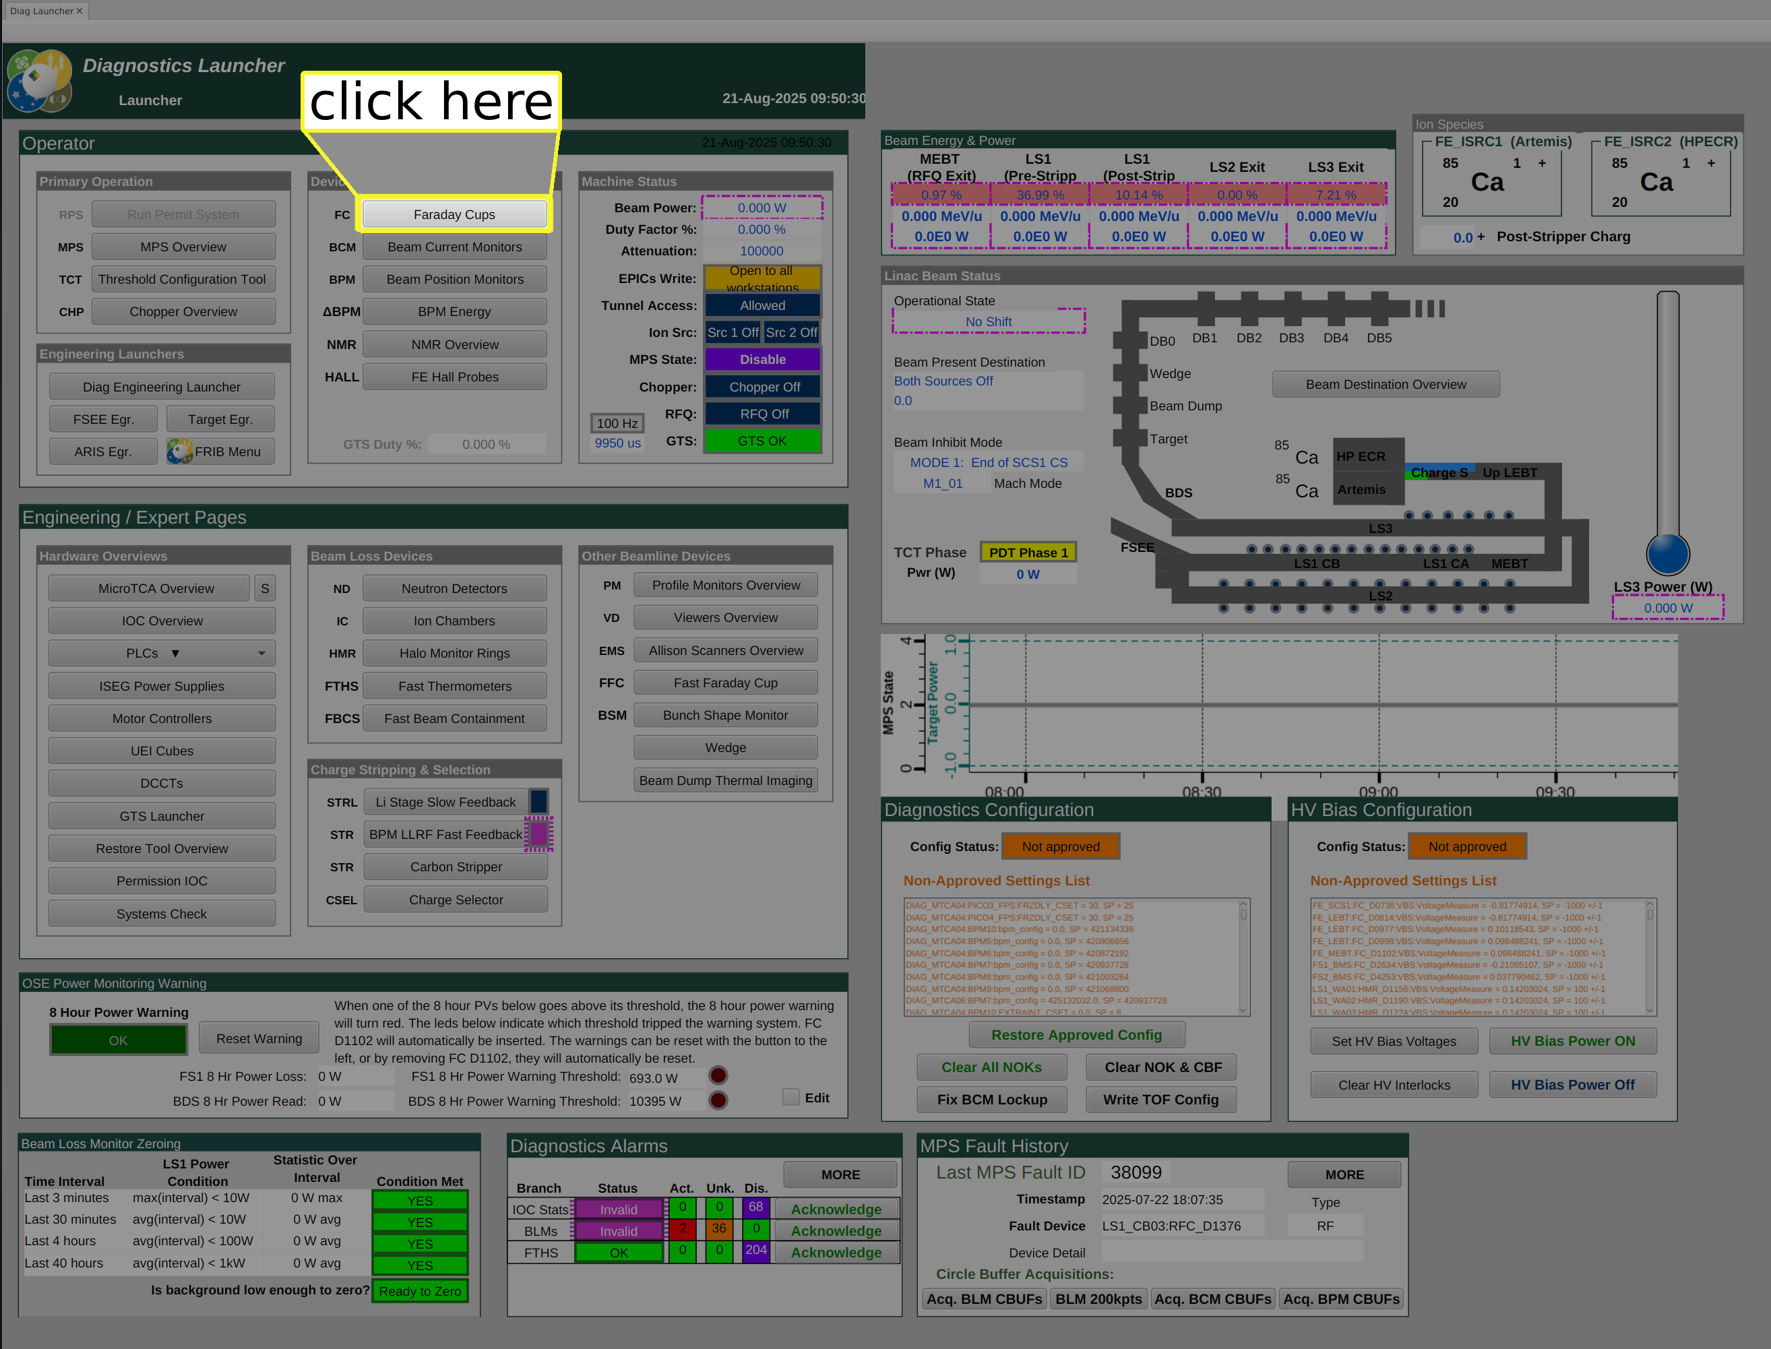This screenshot has height=1349, width=1771.
Task: Click FS1 8 Hr Power Warning LED
Action: point(718,1076)
